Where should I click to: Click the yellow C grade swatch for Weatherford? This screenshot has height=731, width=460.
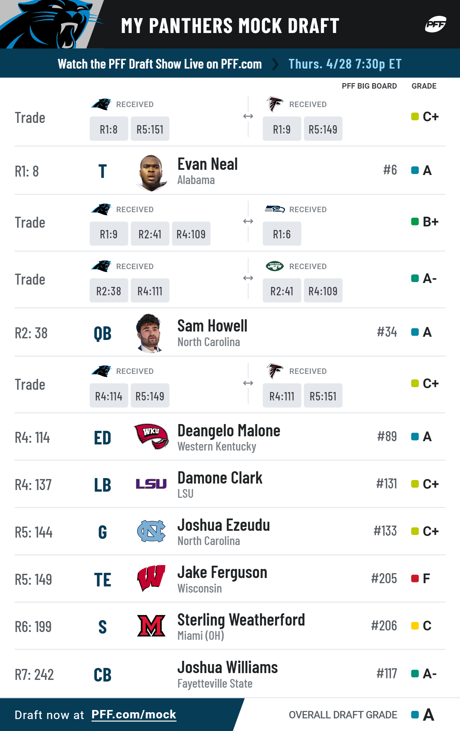[x=415, y=626]
